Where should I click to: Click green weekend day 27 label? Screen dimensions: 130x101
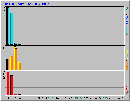[107, 98]
